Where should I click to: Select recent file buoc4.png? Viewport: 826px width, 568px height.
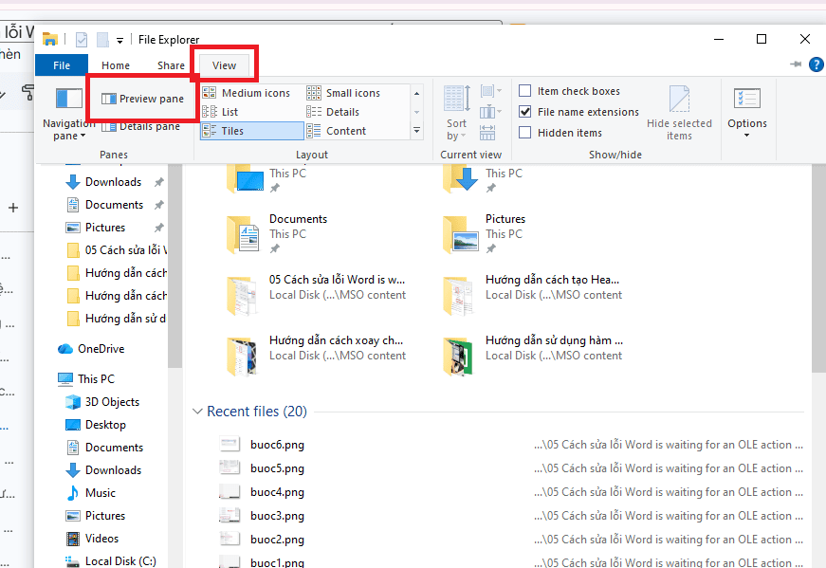tap(277, 492)
